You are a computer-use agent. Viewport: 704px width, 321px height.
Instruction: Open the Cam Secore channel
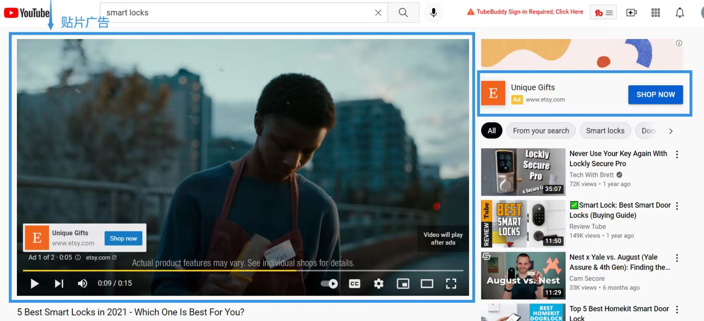(x=587, y=278)
